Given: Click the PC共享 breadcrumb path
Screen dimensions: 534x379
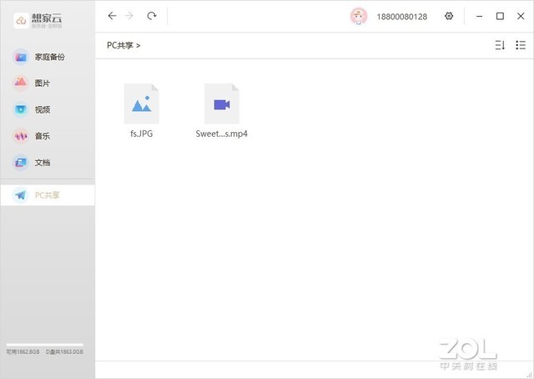Looking at the screenshot, I should pos(120,45).
